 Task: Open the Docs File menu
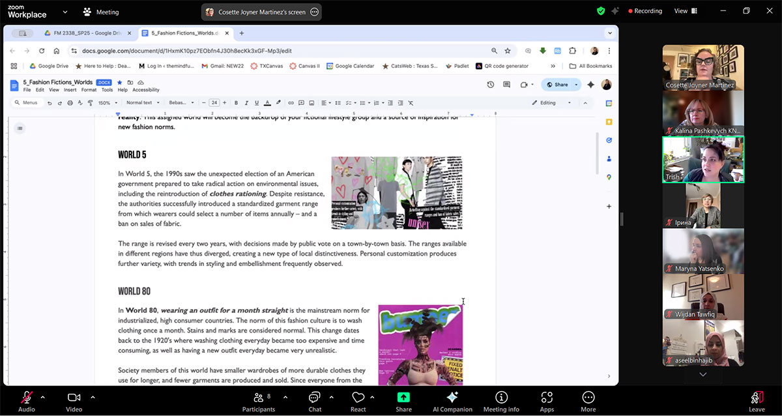27,90
